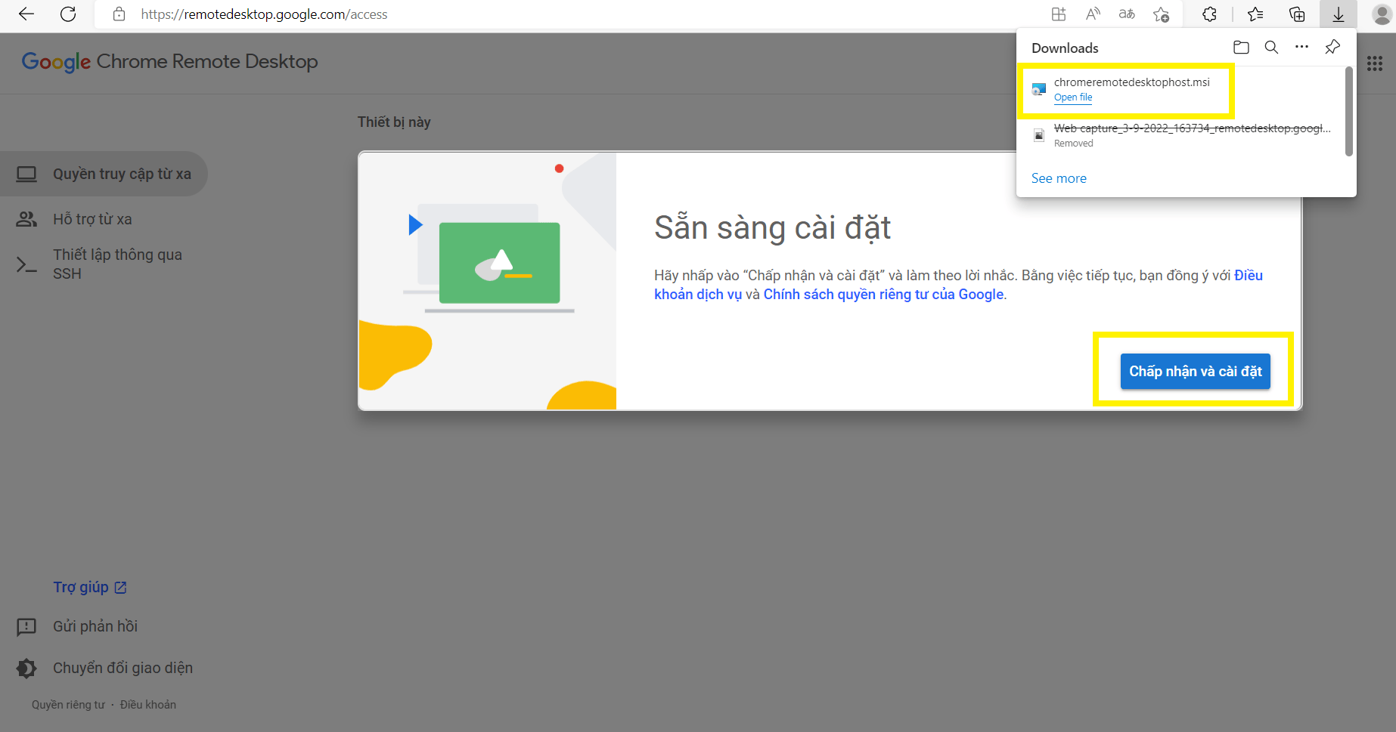Image resolution: width=1396 pixels, height=732 pixels.
Task: Add this page to favorites with the star-plus icon
Action: (1161, 14)
